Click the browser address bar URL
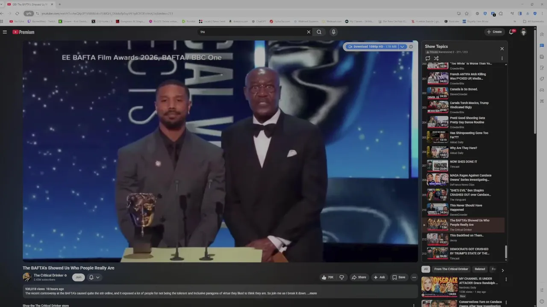Image resolution: width=547 pixels, height=307 pixels. click(107, 13)
